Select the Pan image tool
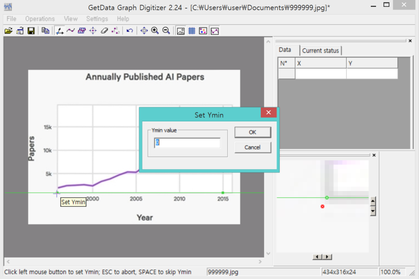This screenshot has width=419, height=279. 144,31
